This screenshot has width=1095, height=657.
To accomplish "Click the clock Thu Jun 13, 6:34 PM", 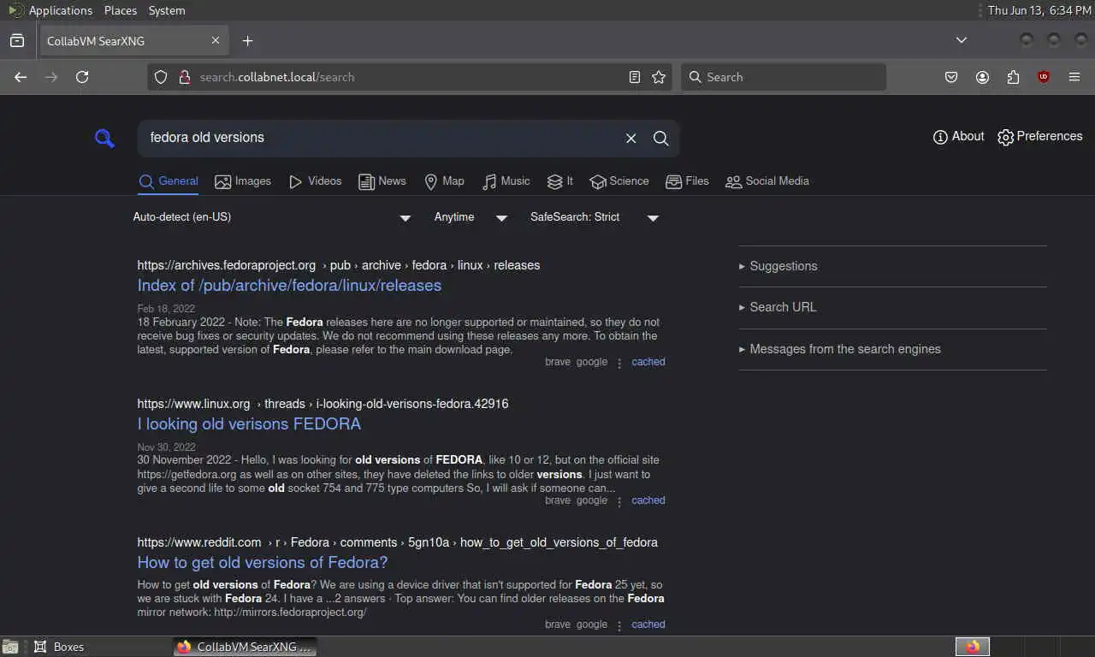I will click(1039, 10).
